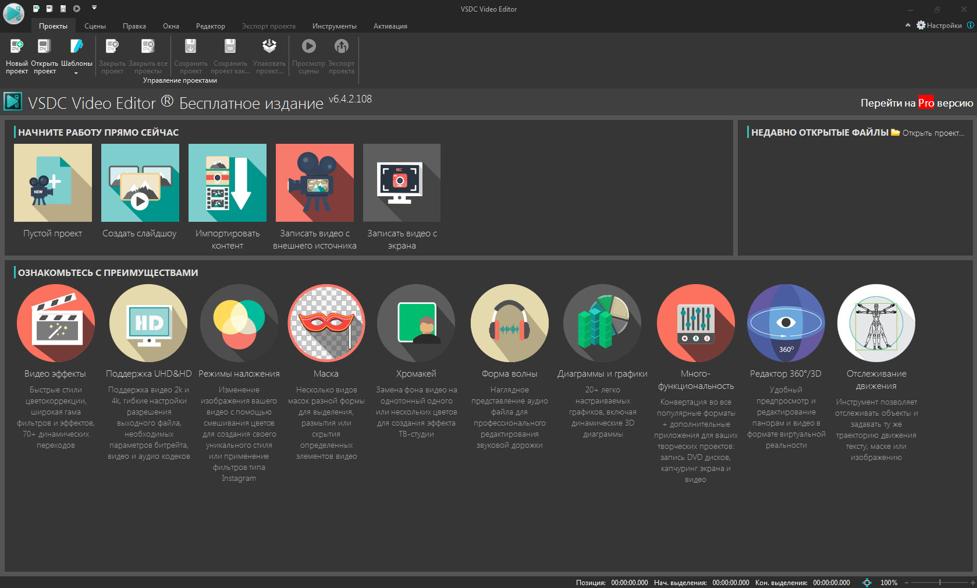977x588 pixels.
Task: Click the zoom in plus button
Action: [972, 582]
